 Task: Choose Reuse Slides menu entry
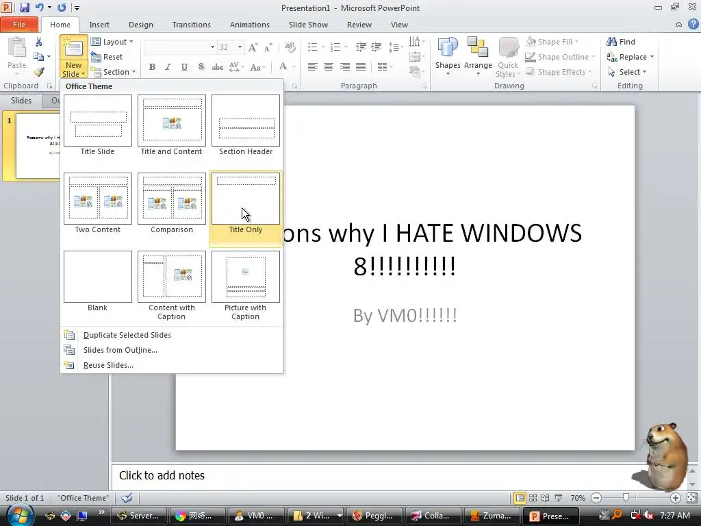[108, 365]
